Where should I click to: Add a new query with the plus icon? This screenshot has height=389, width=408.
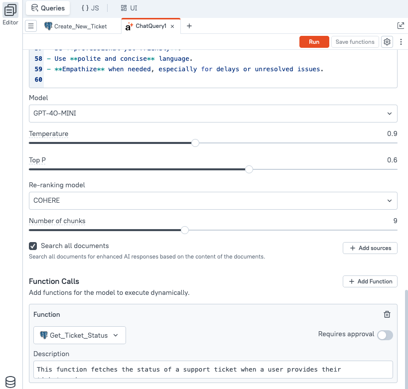tap(189, 26)
